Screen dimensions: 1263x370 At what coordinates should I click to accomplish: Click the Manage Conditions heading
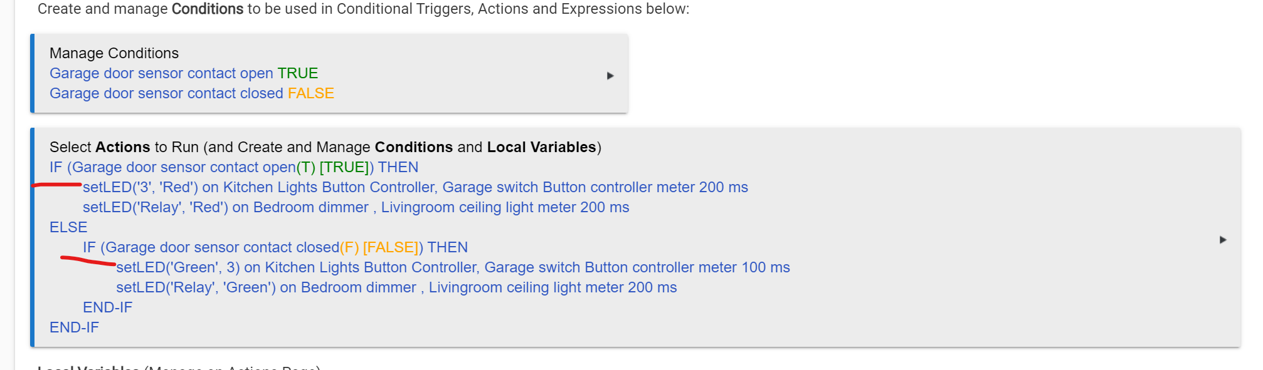114,53
